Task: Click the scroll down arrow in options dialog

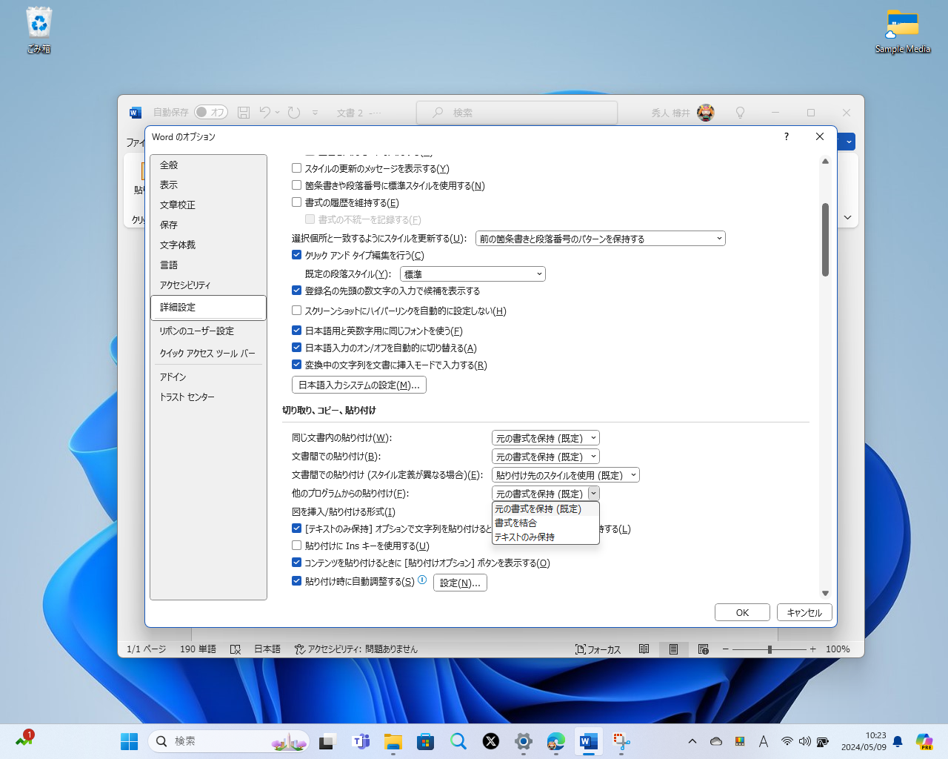Action: 825,593
